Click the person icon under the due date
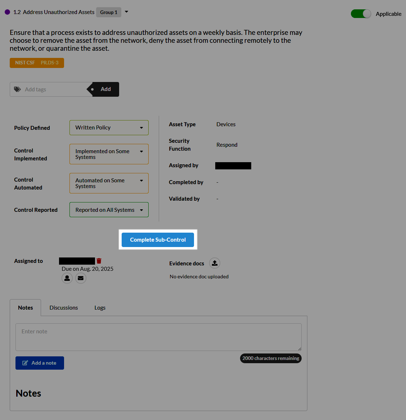 point(67,278)
